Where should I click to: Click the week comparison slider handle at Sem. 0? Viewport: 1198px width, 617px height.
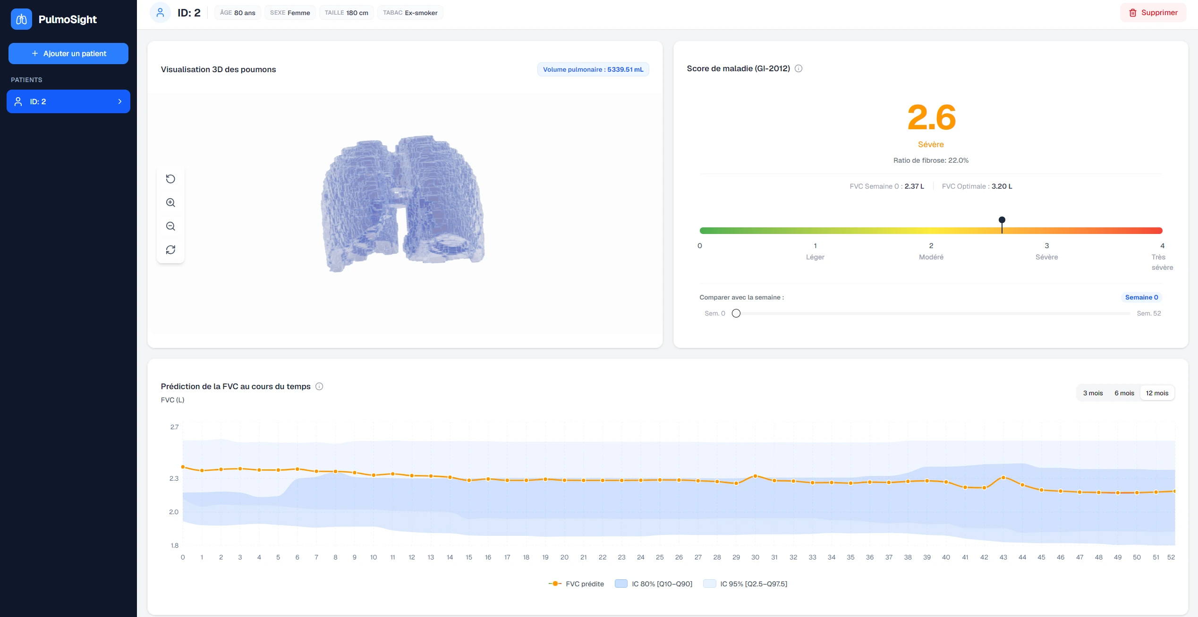[736, 313]
